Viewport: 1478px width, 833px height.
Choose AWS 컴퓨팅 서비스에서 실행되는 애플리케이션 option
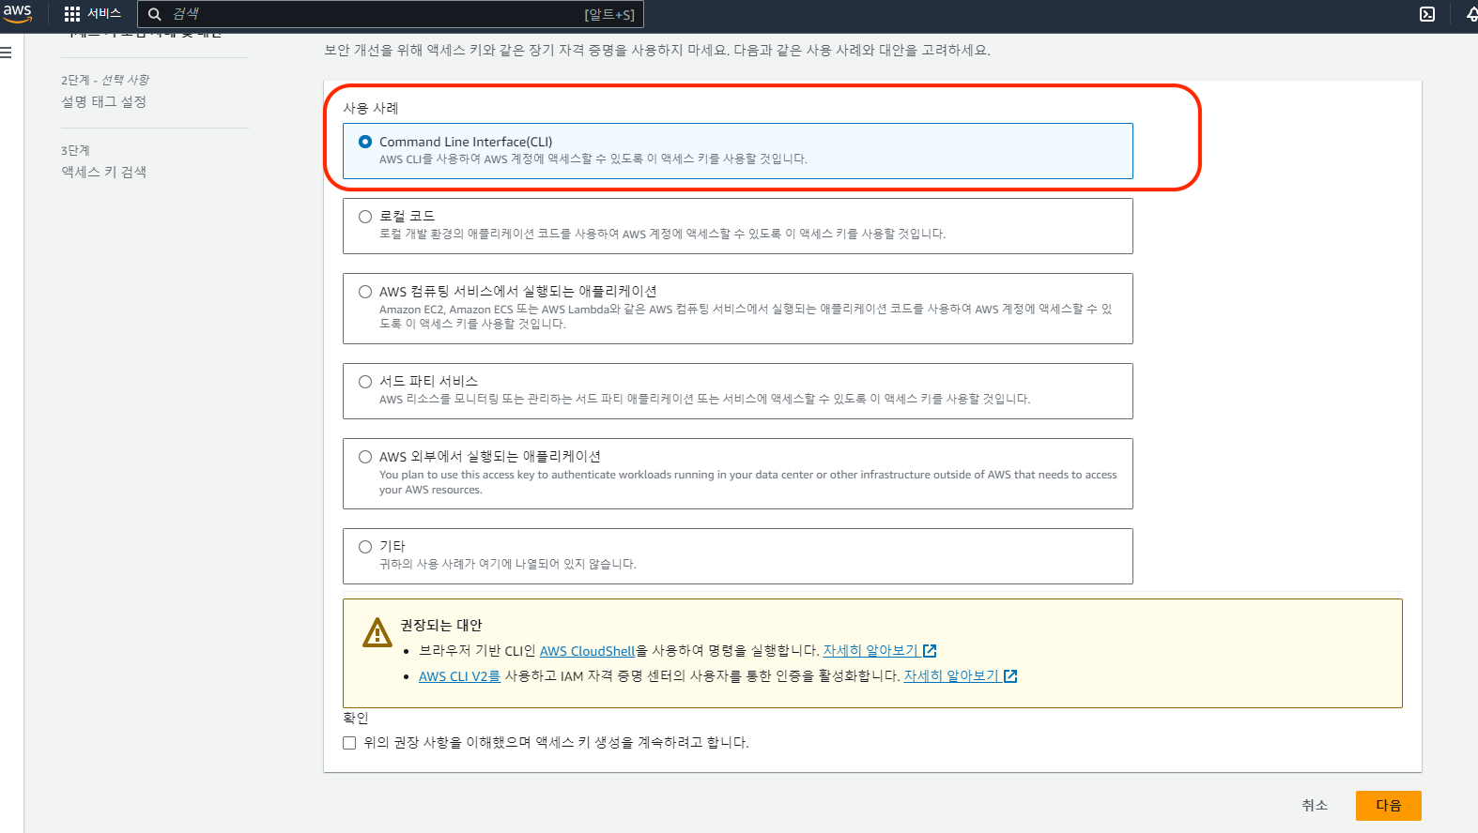[x=365, y=292]
